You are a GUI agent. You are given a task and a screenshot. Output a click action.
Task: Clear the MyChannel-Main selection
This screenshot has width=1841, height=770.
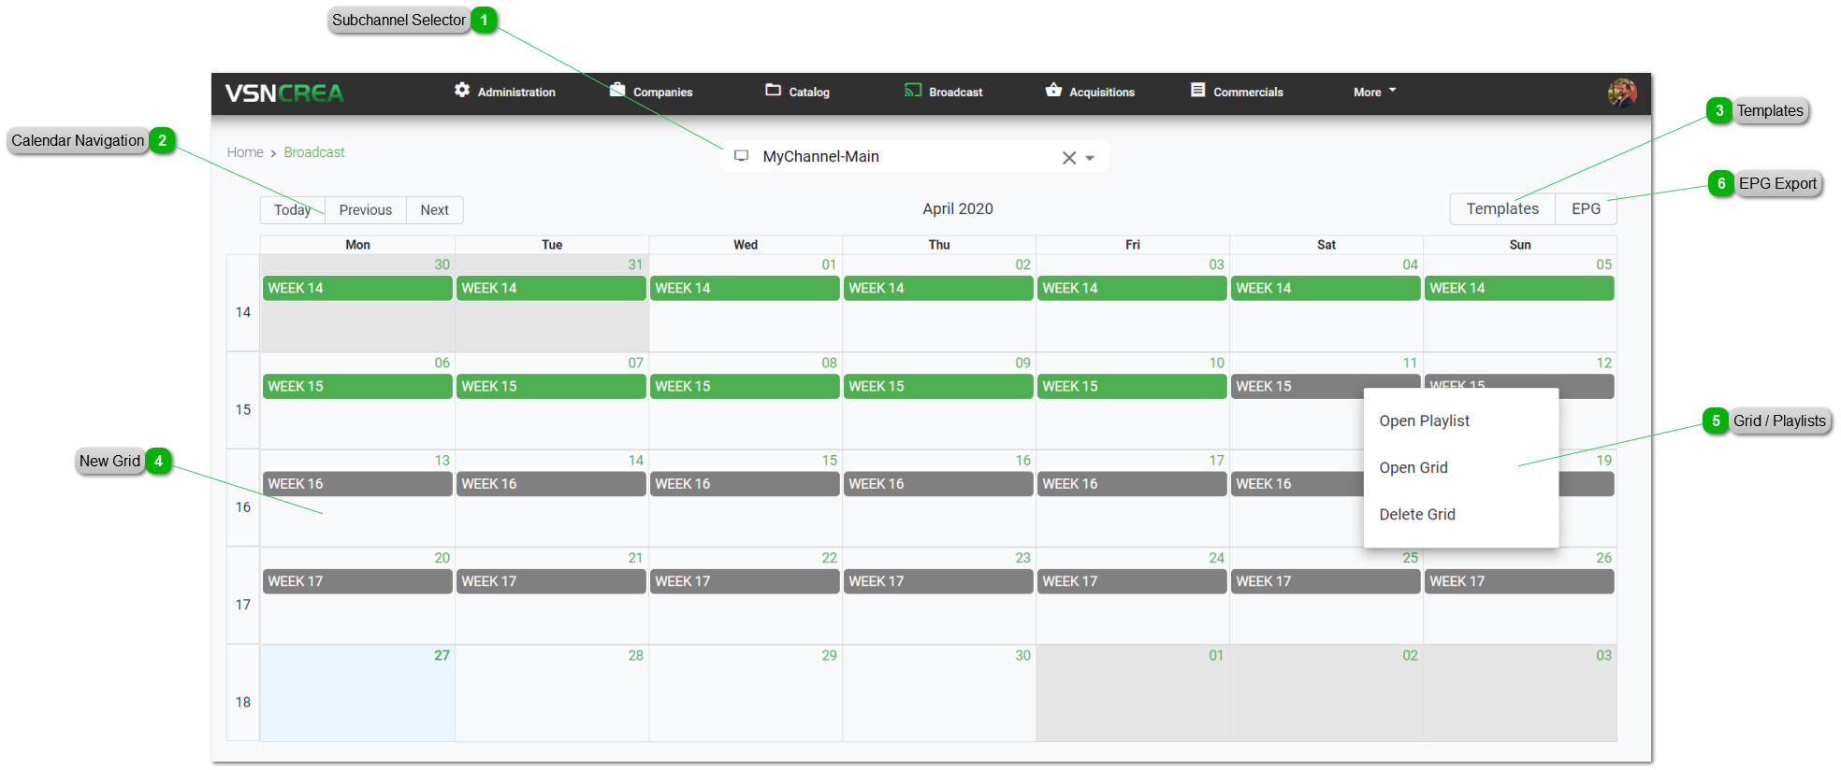(x=1068, y=158)
